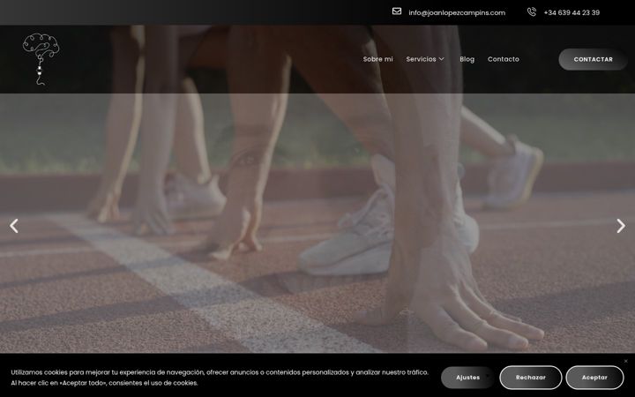Screen dimensions: 635x397
Task: Click the phone call icon
Action: click(531, 11)
